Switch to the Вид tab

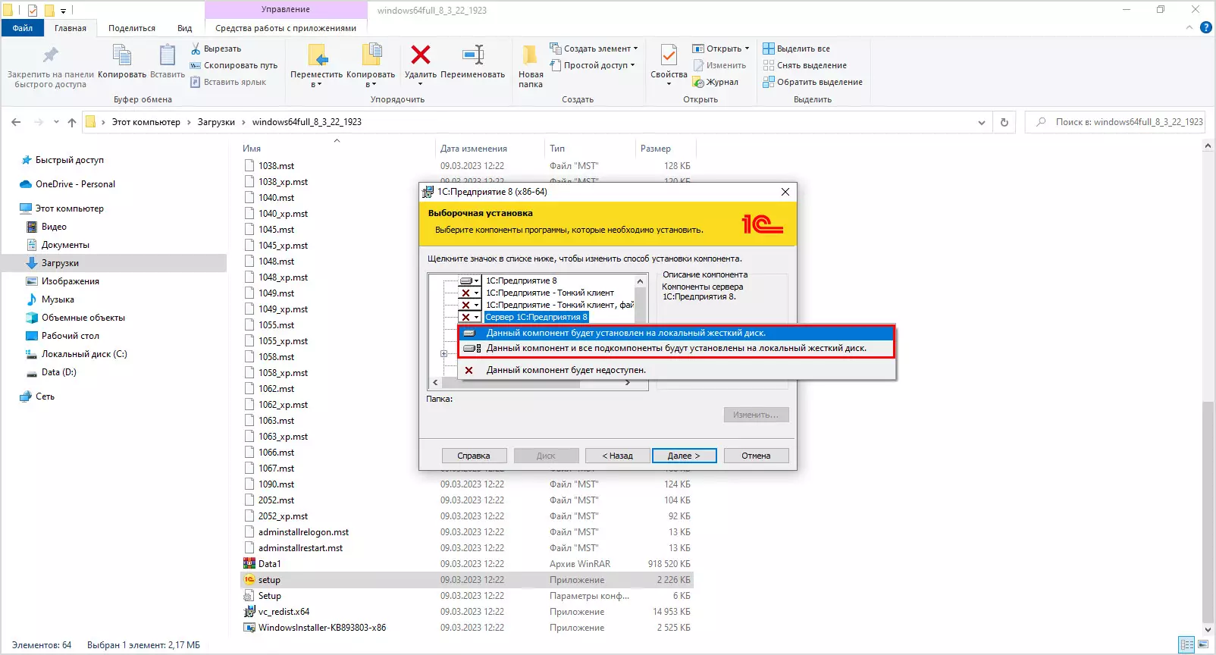[185, 28]
